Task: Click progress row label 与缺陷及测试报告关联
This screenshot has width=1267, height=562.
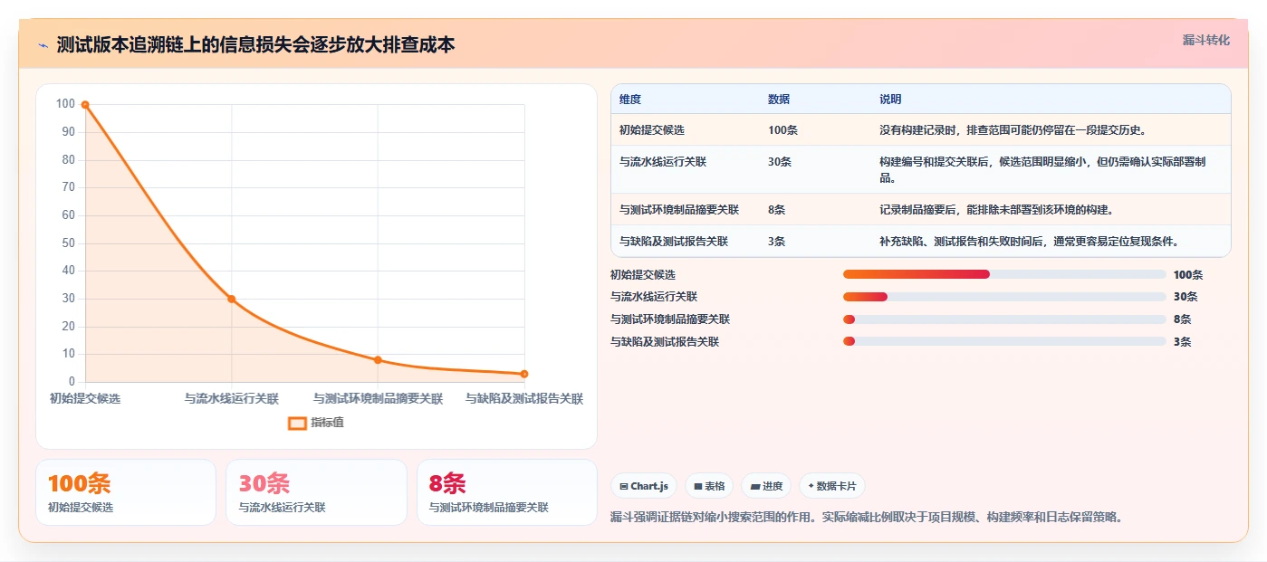Action: pos(665,341)
